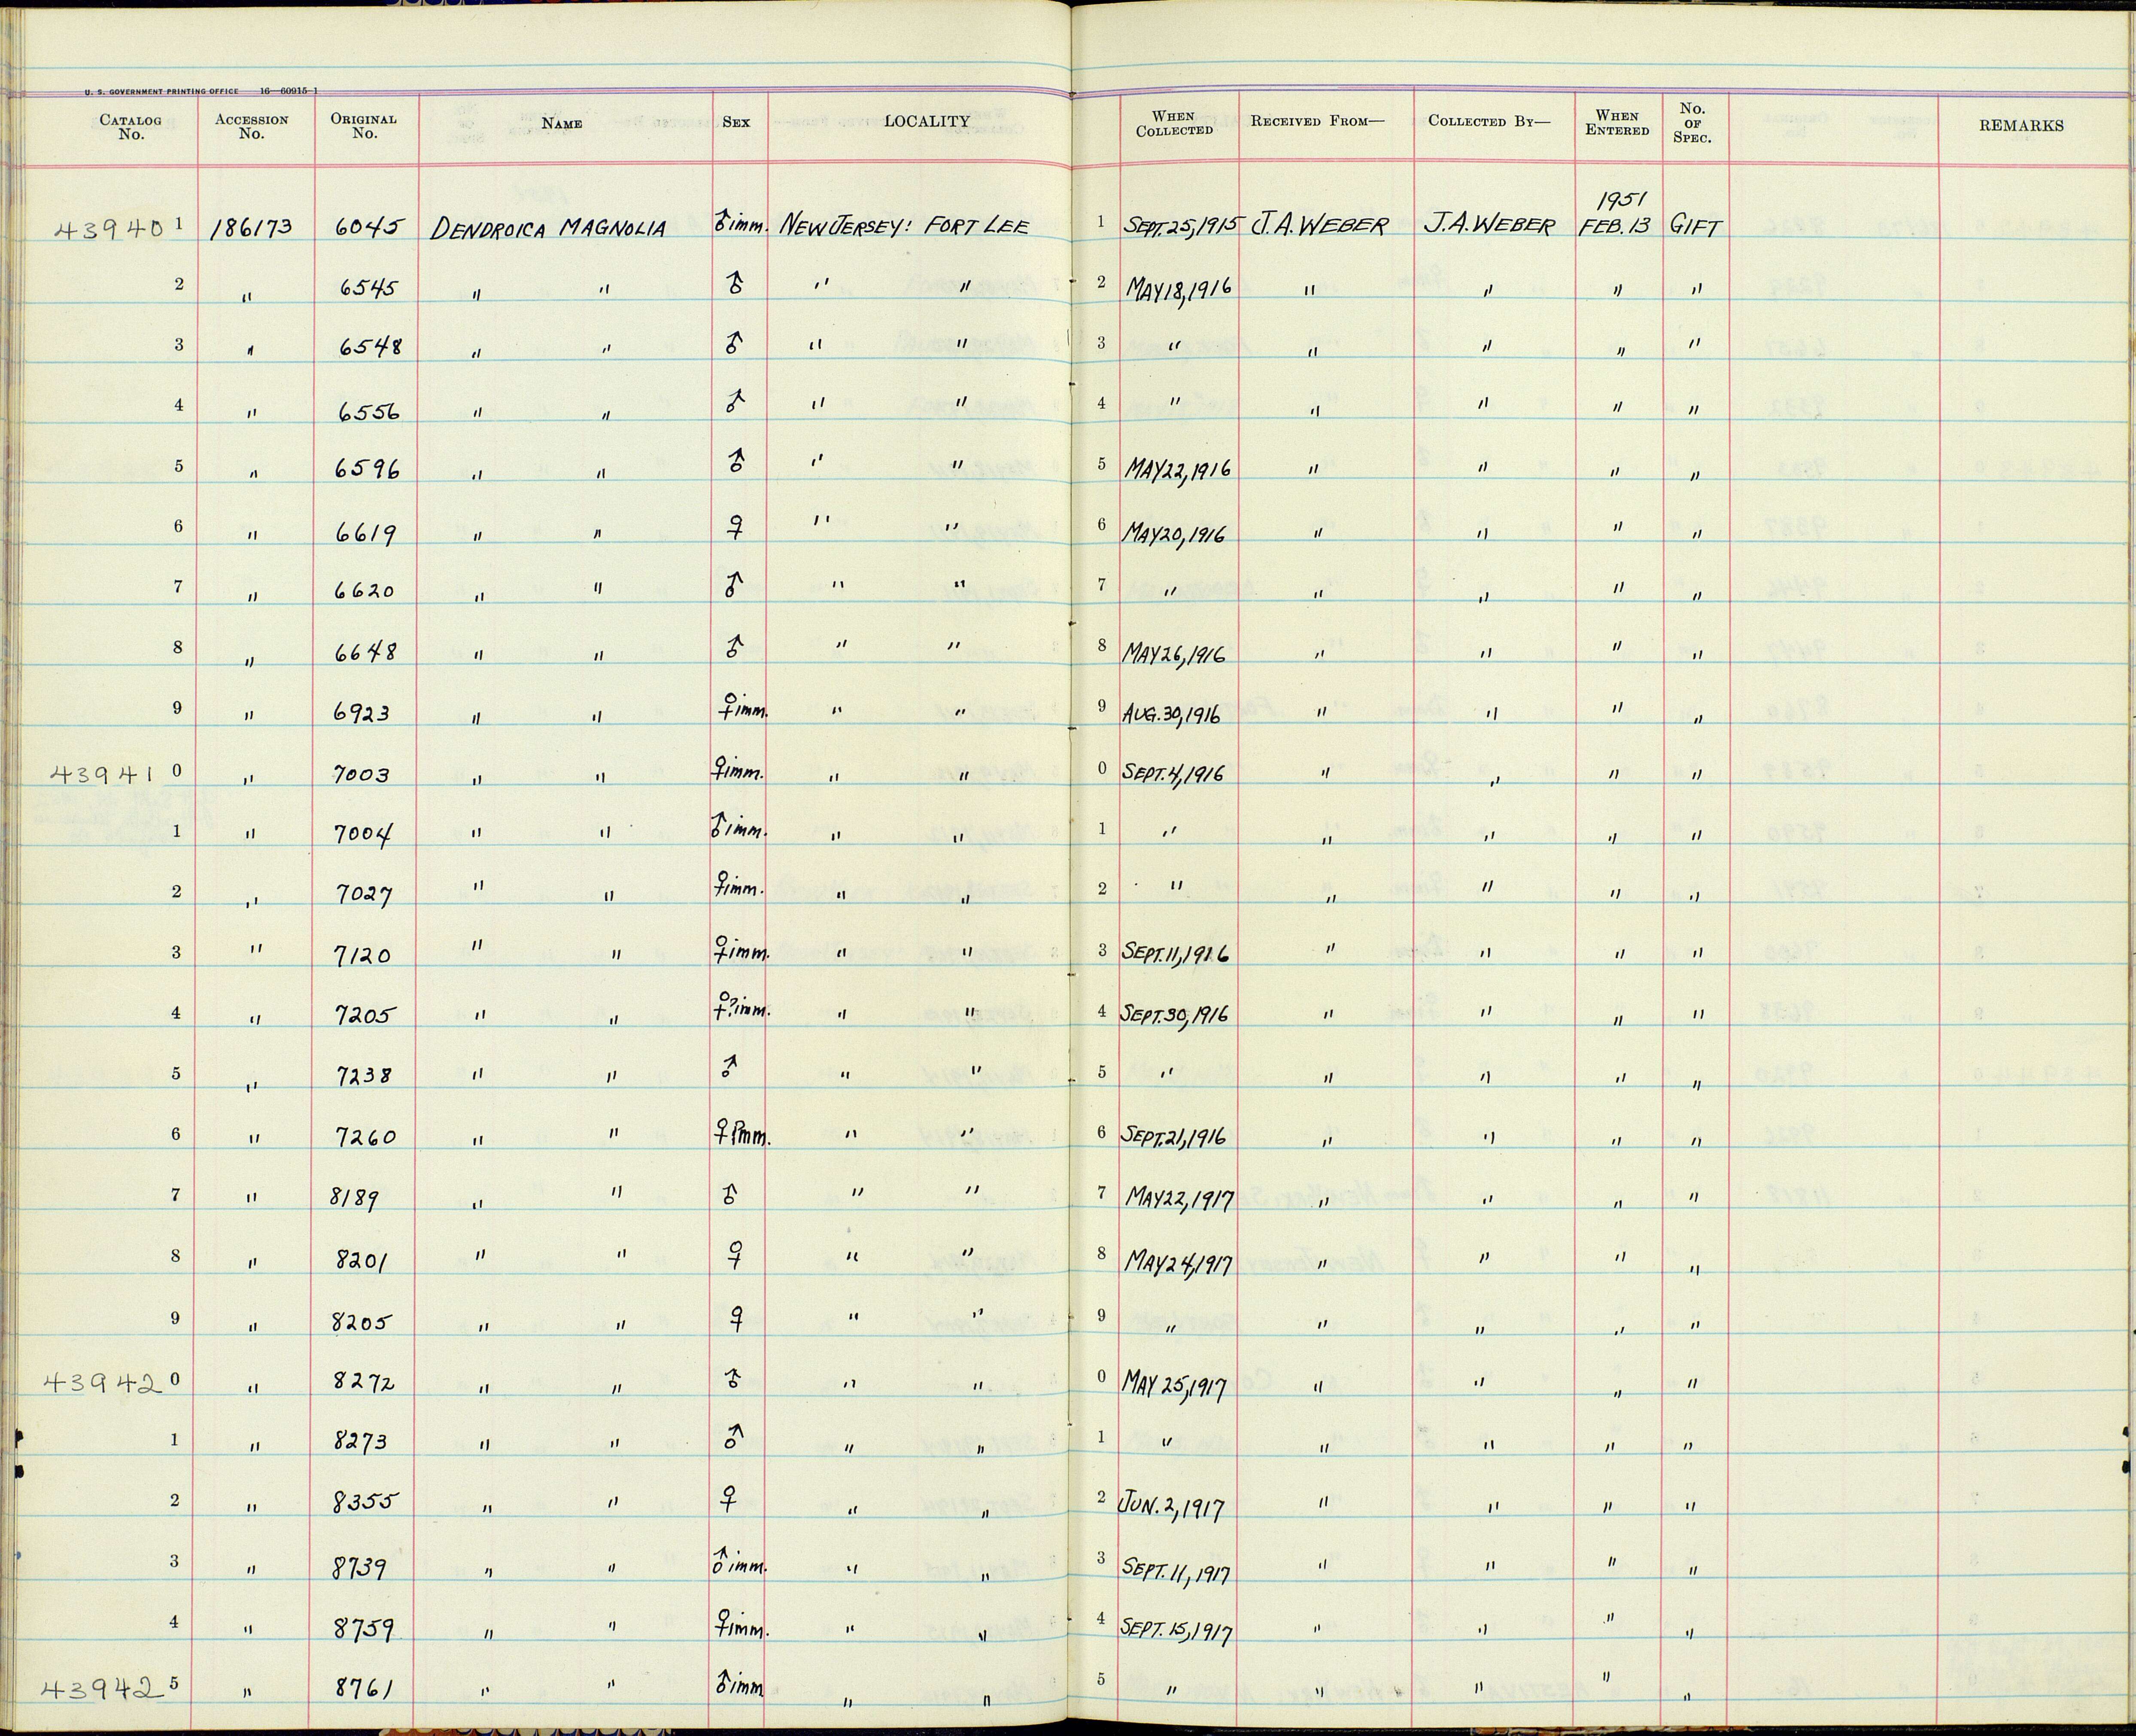Screen dimensions: 2136x1736
Task: Select original number 7003
Action: (363, 775)
